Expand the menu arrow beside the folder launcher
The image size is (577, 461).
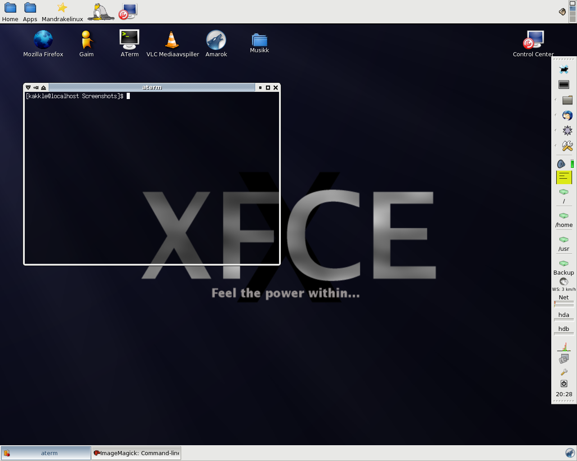tap(555, 99)
